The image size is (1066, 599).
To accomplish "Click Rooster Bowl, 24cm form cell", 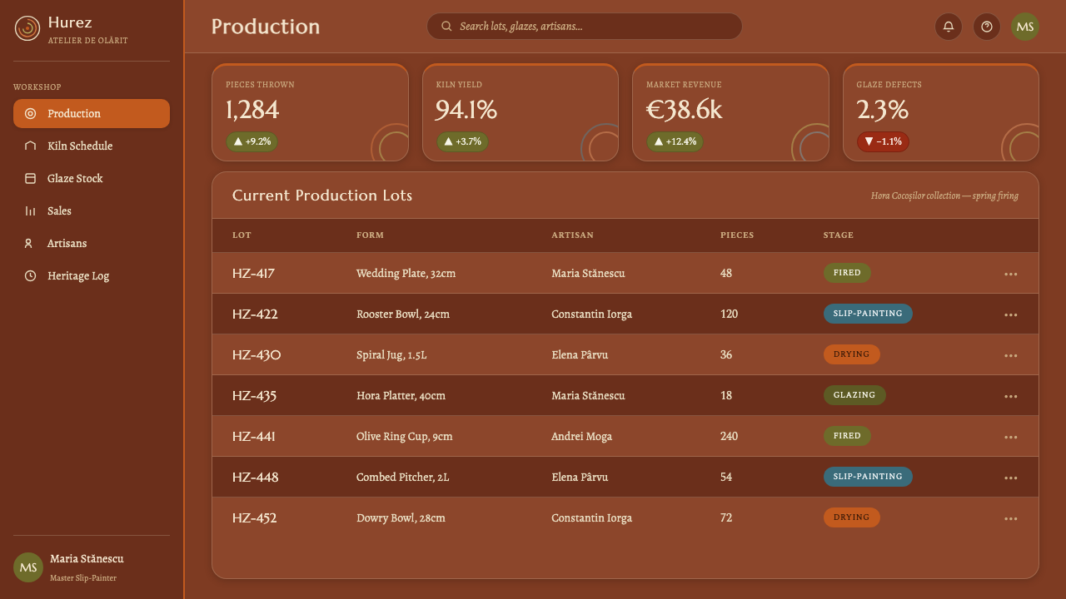I will (x=403, y=314).
